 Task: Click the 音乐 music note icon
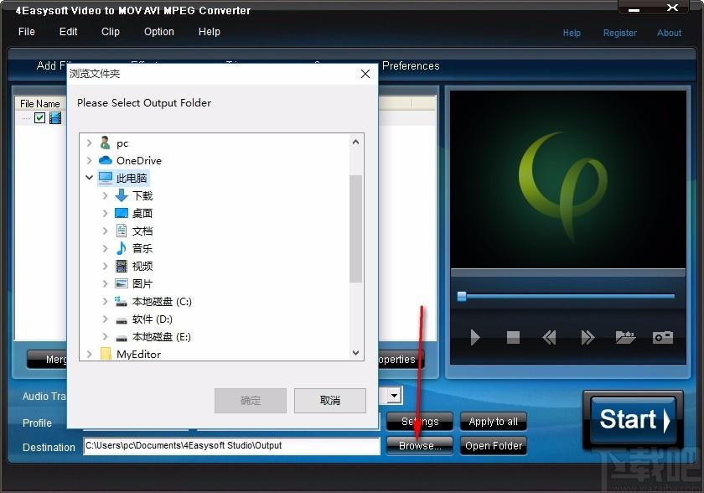122,248
